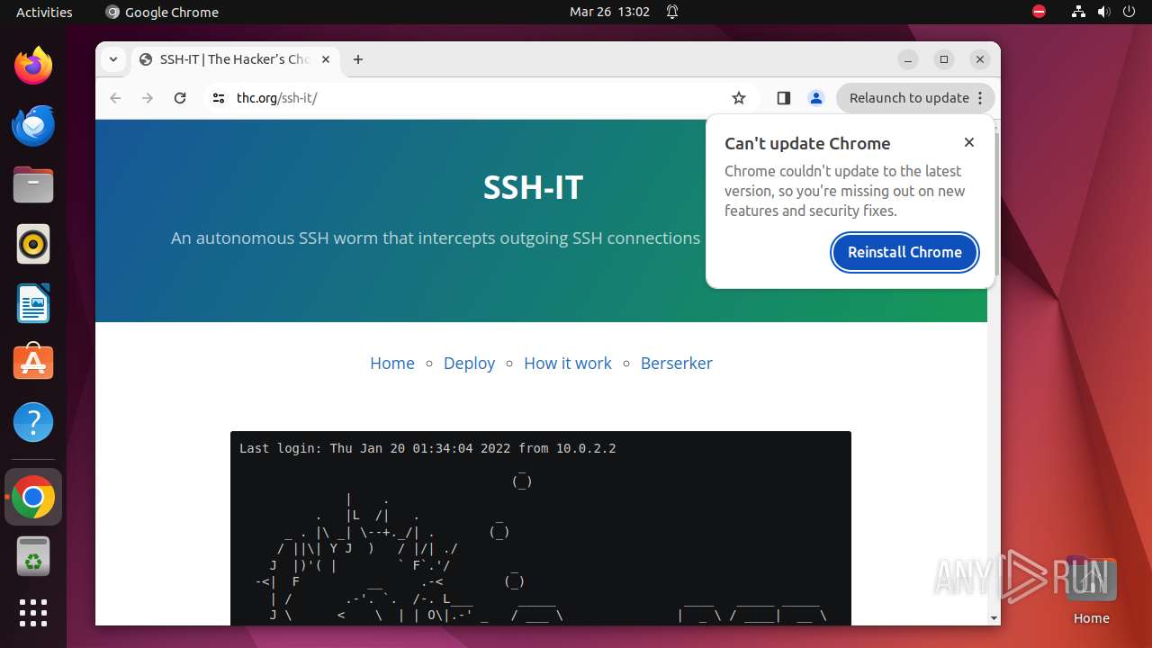The image size is (1152, 648).
Task: View site information icon in address bar
Action: [218, 98]
